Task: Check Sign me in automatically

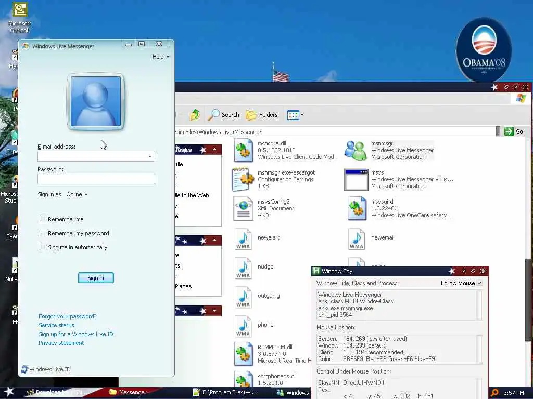Action: tap(43, 247)
